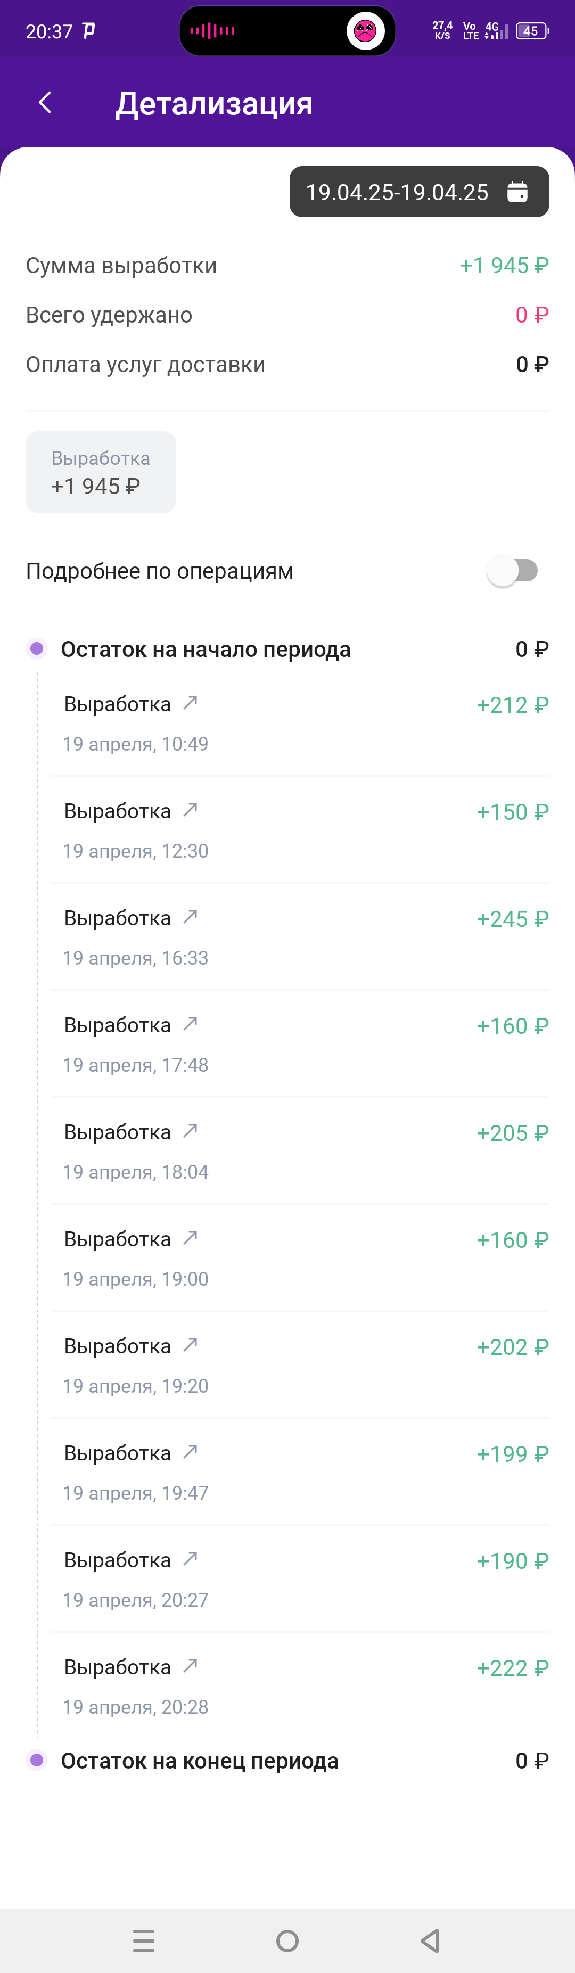
Task: Open arrow icon for the 12:30 Выработка entry
Action: [191, 810]
